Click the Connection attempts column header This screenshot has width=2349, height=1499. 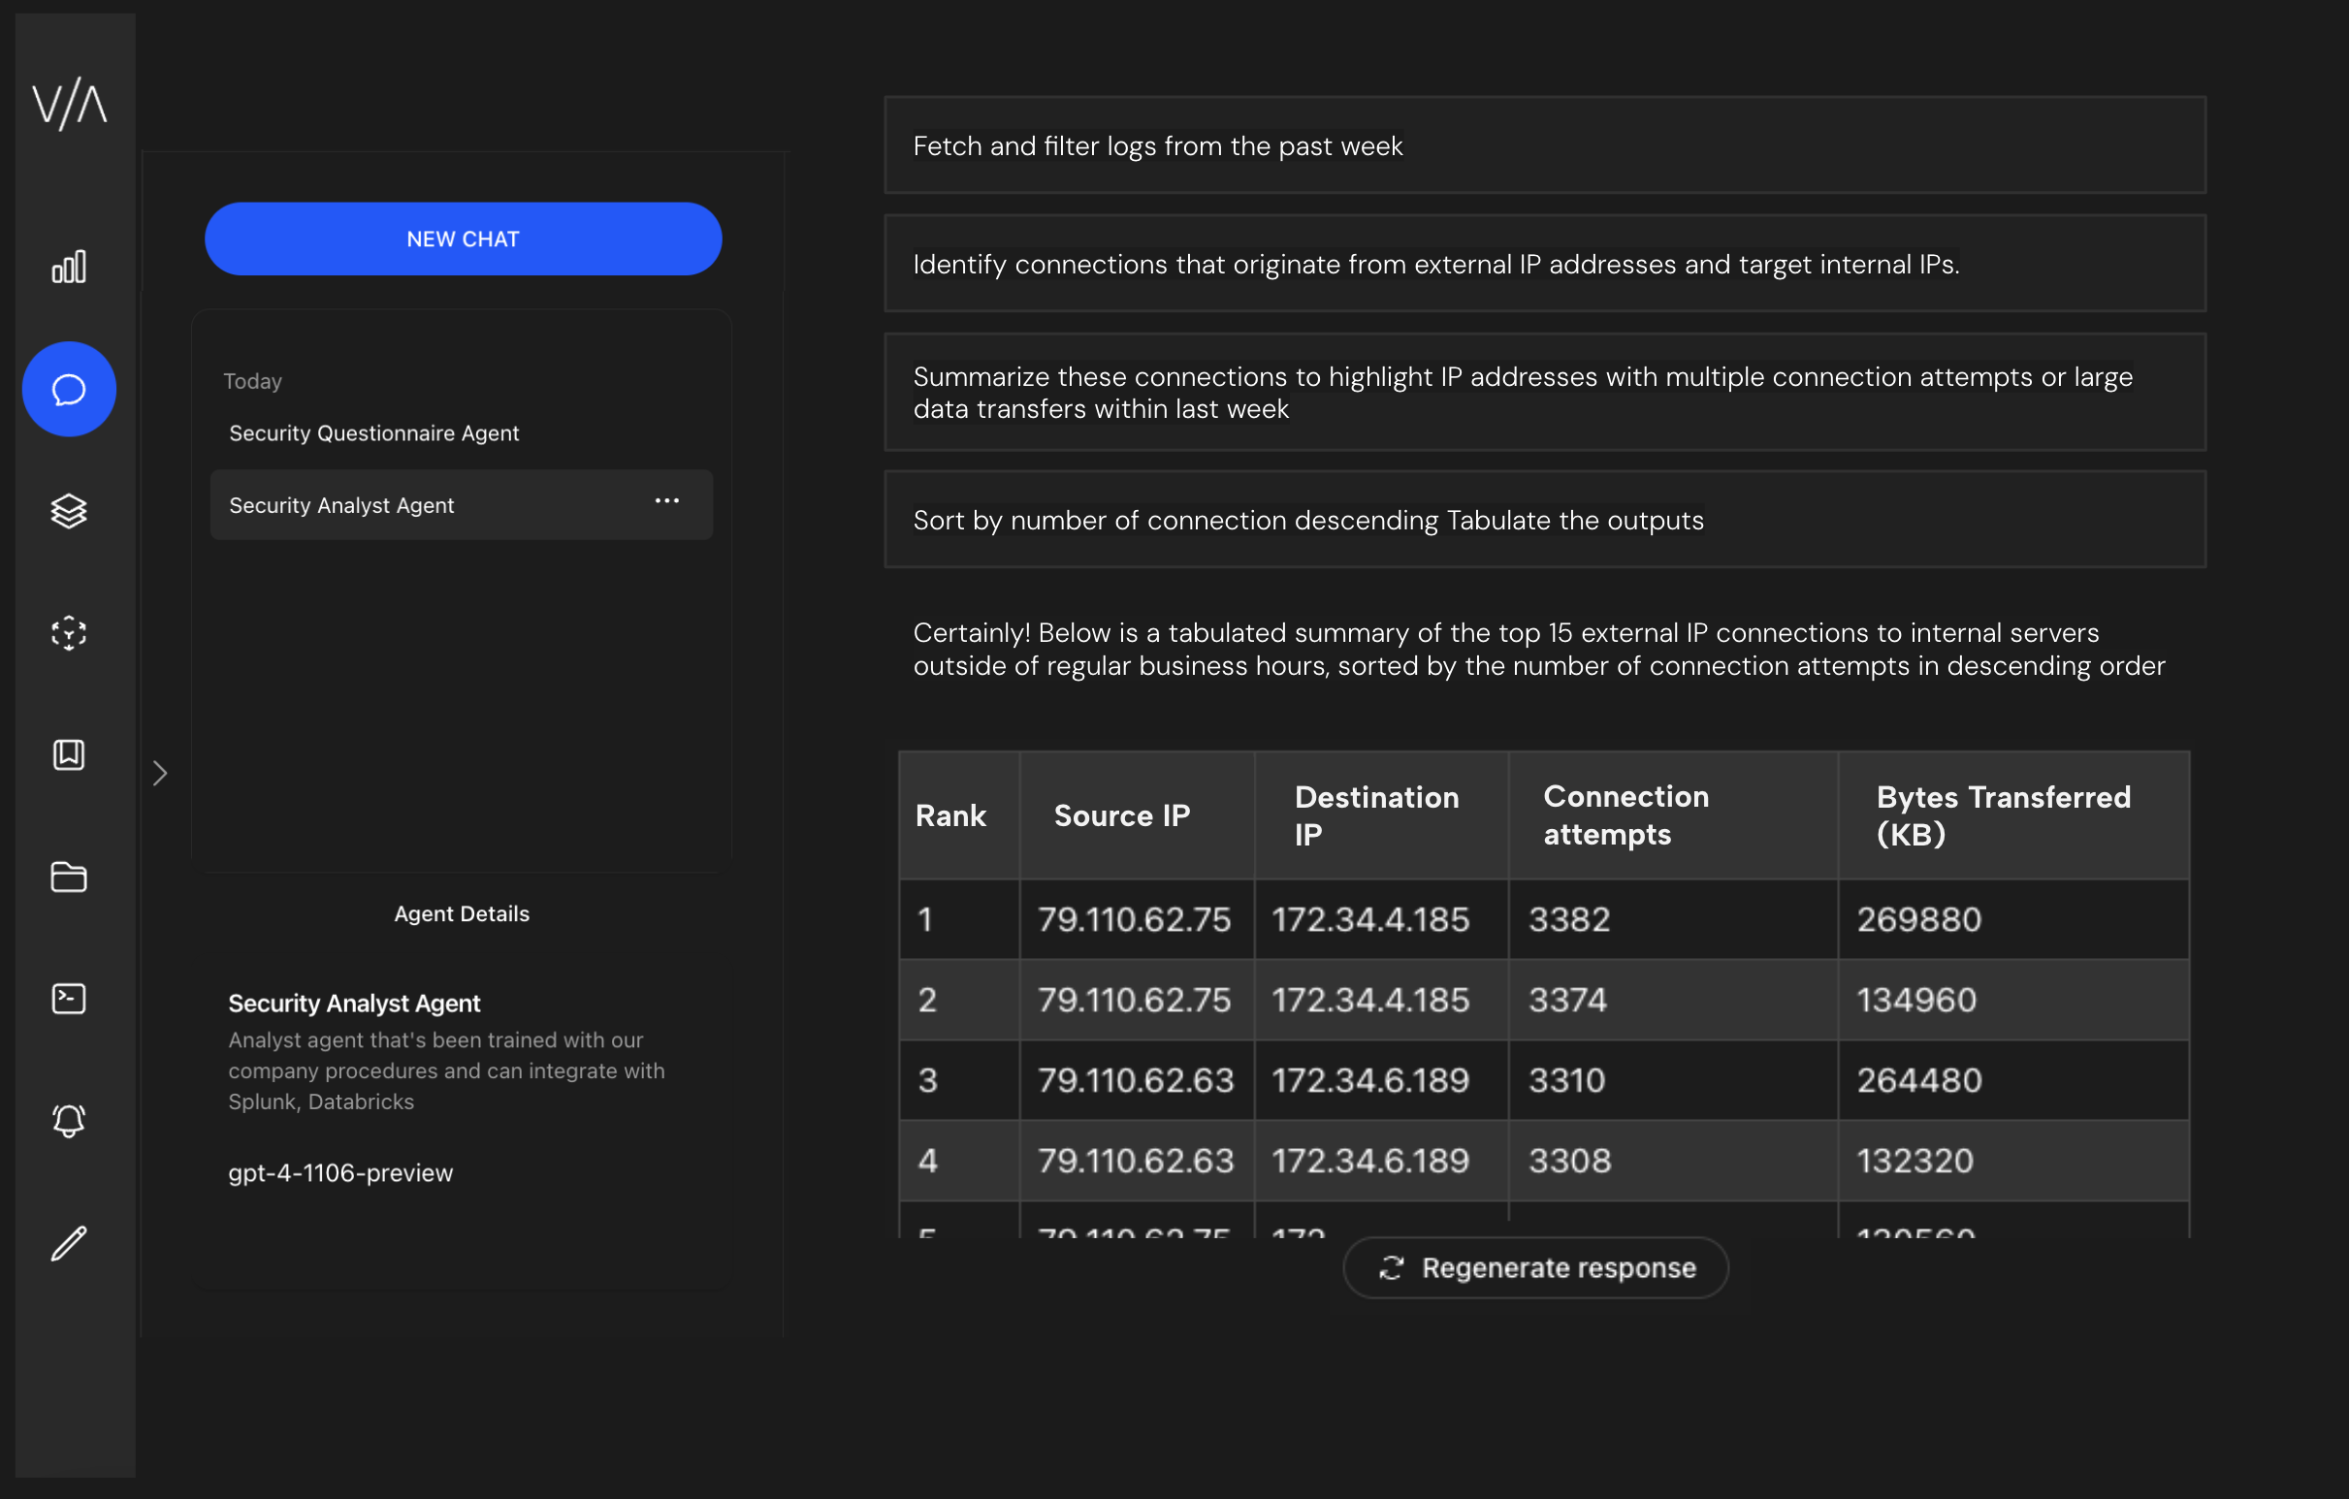click(x=1625, y=815)
